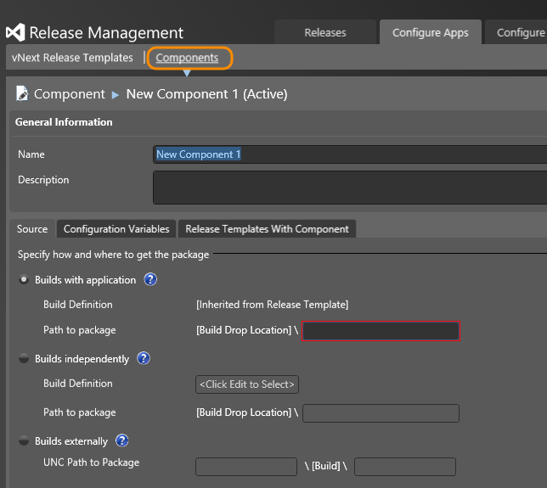Image resolution: width=547 pixels, height=488 pixels.
Task: Open help for Builds with application
Action: tap(150, 279)
